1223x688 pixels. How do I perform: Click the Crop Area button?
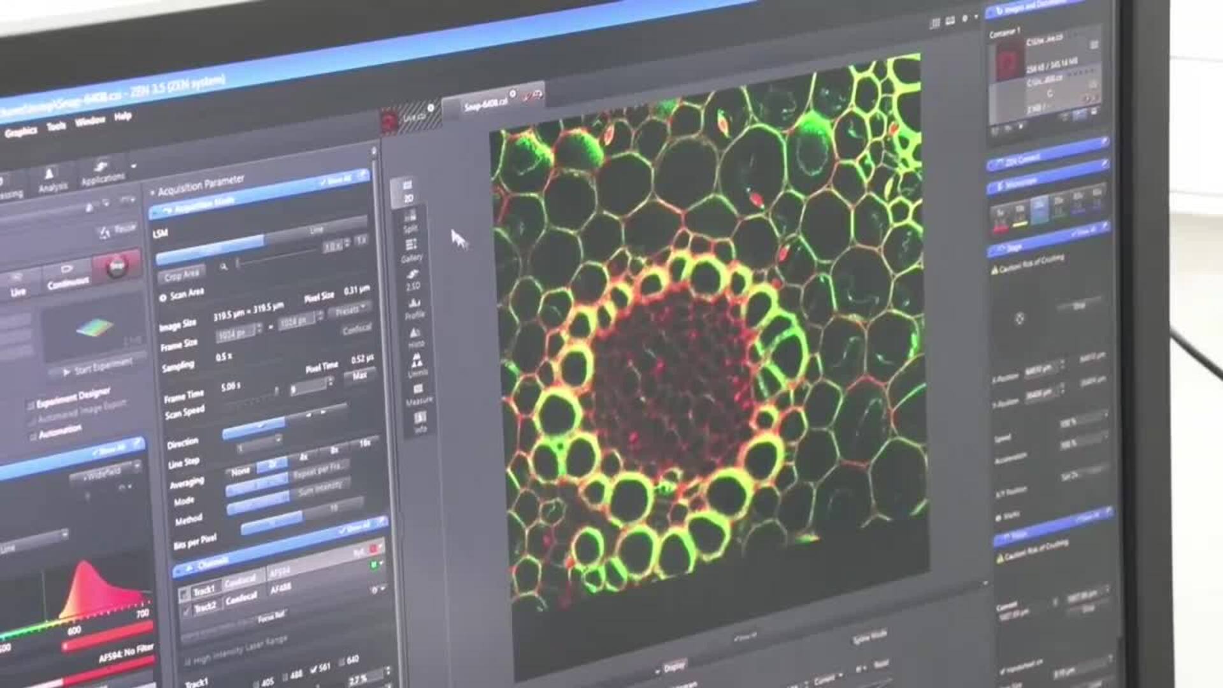point(182,275)
